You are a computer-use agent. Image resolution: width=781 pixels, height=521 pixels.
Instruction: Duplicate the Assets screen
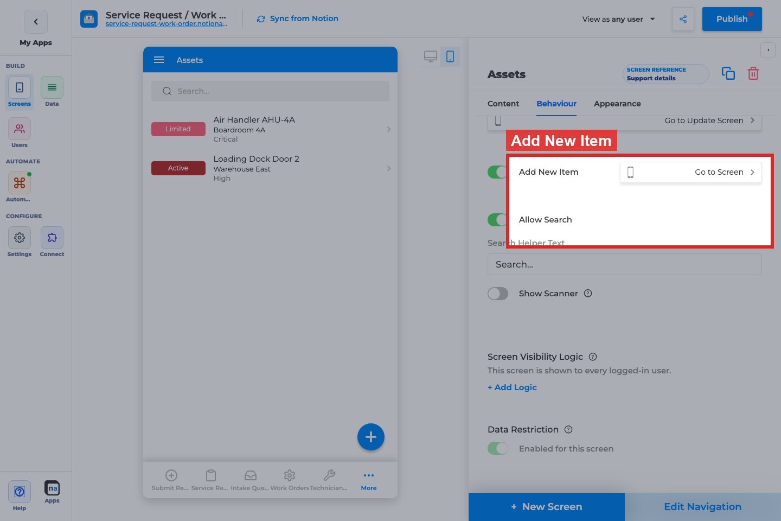(x=728, y=73)
